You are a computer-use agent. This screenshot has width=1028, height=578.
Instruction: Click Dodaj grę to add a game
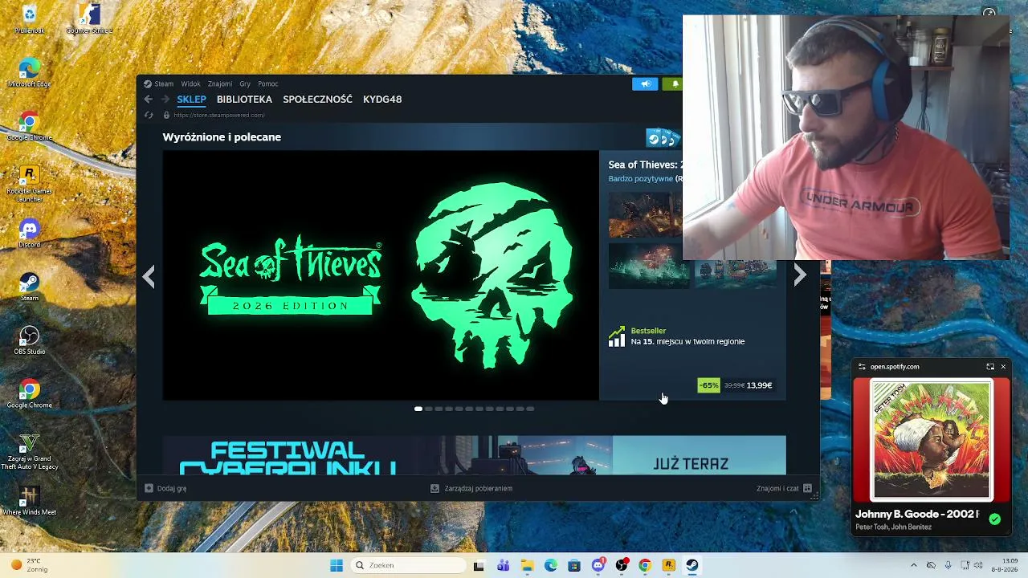coord(165,488)
